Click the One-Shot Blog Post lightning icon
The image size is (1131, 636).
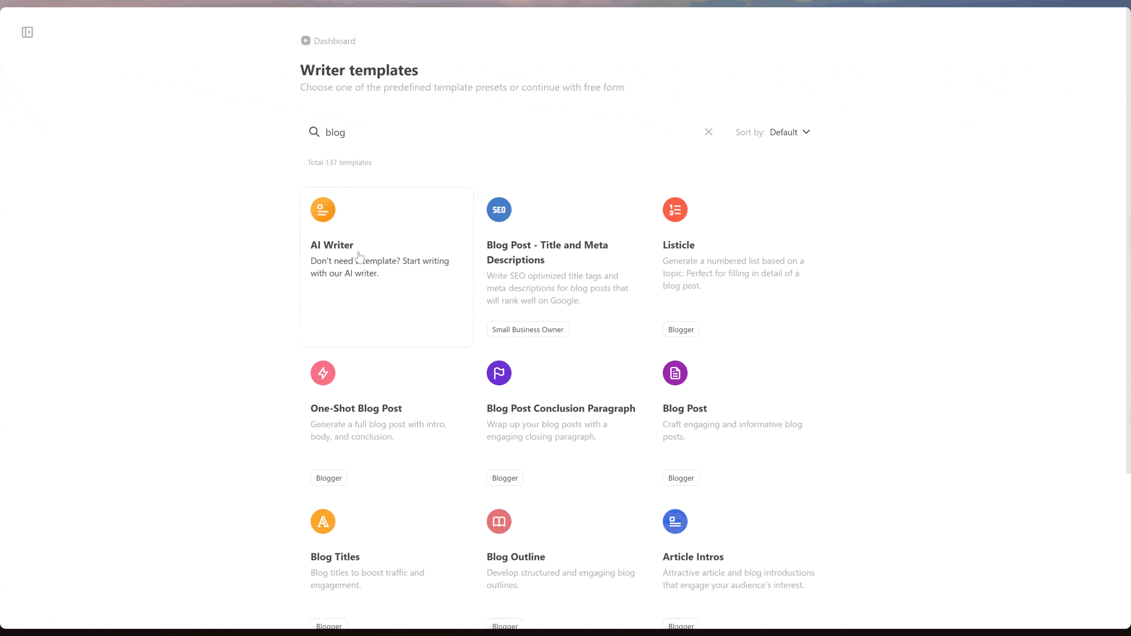point(323,374)
